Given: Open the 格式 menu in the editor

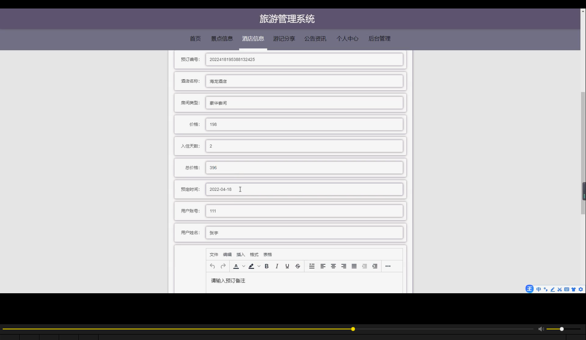Looking at the screenshot, I should coord(254,254).
